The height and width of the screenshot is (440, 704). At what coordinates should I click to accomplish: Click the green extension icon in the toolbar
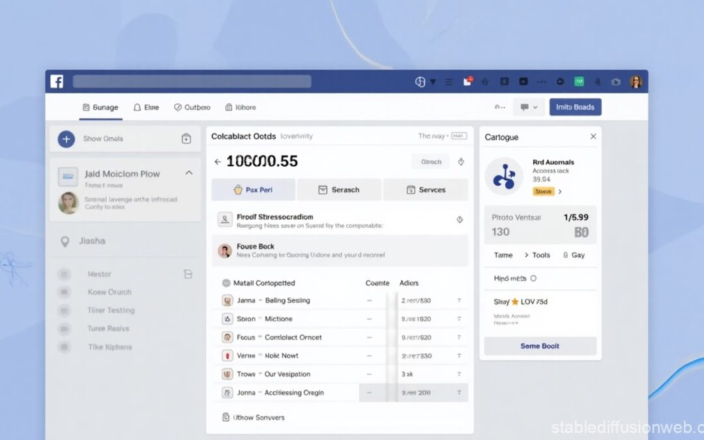pos(578,81)
